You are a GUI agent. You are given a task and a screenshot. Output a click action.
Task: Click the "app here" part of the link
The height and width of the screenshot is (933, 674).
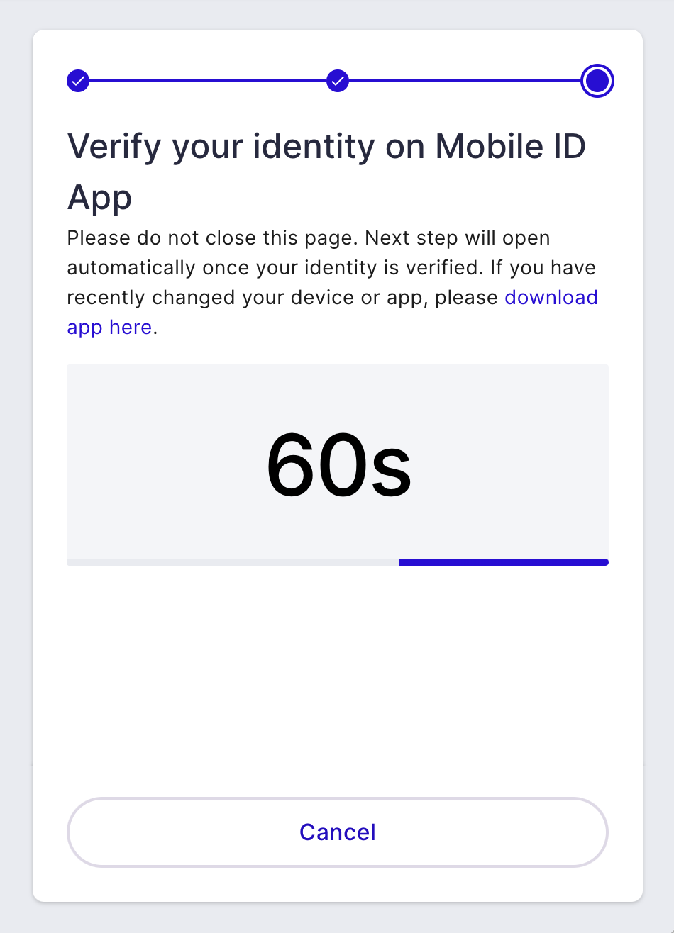pyautogui.click(x=109, y=327)
